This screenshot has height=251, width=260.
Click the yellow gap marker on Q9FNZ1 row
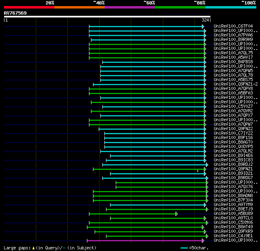pyautogui.click(x=197, y=171)
